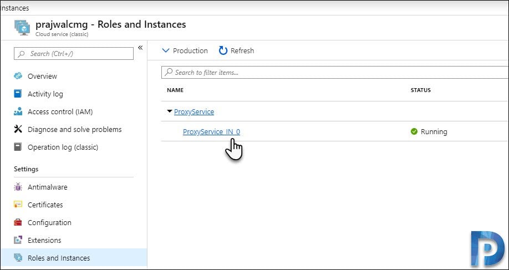Screen dimensions: 509x270
Task: Open the Production slot dropdown
Action: (185, 50)
